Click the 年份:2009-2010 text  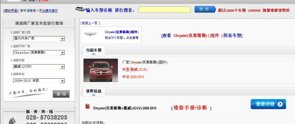click(x=133, y=77)
